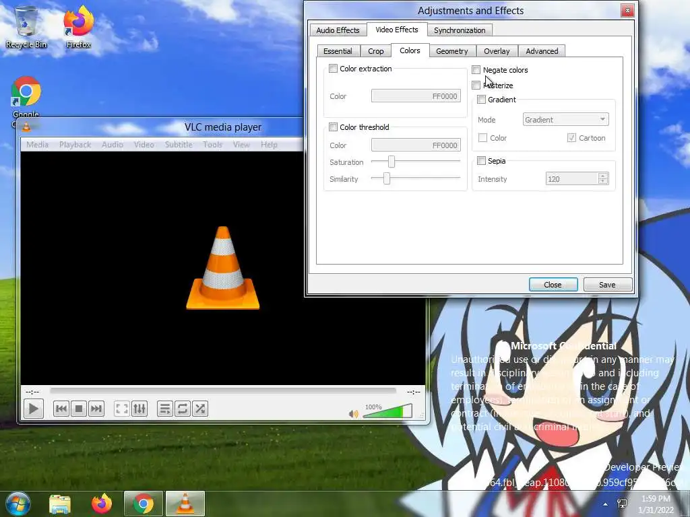Open the View menu in VLC
This screenshot has height=517, width=690.
click(x=241, y=145)
